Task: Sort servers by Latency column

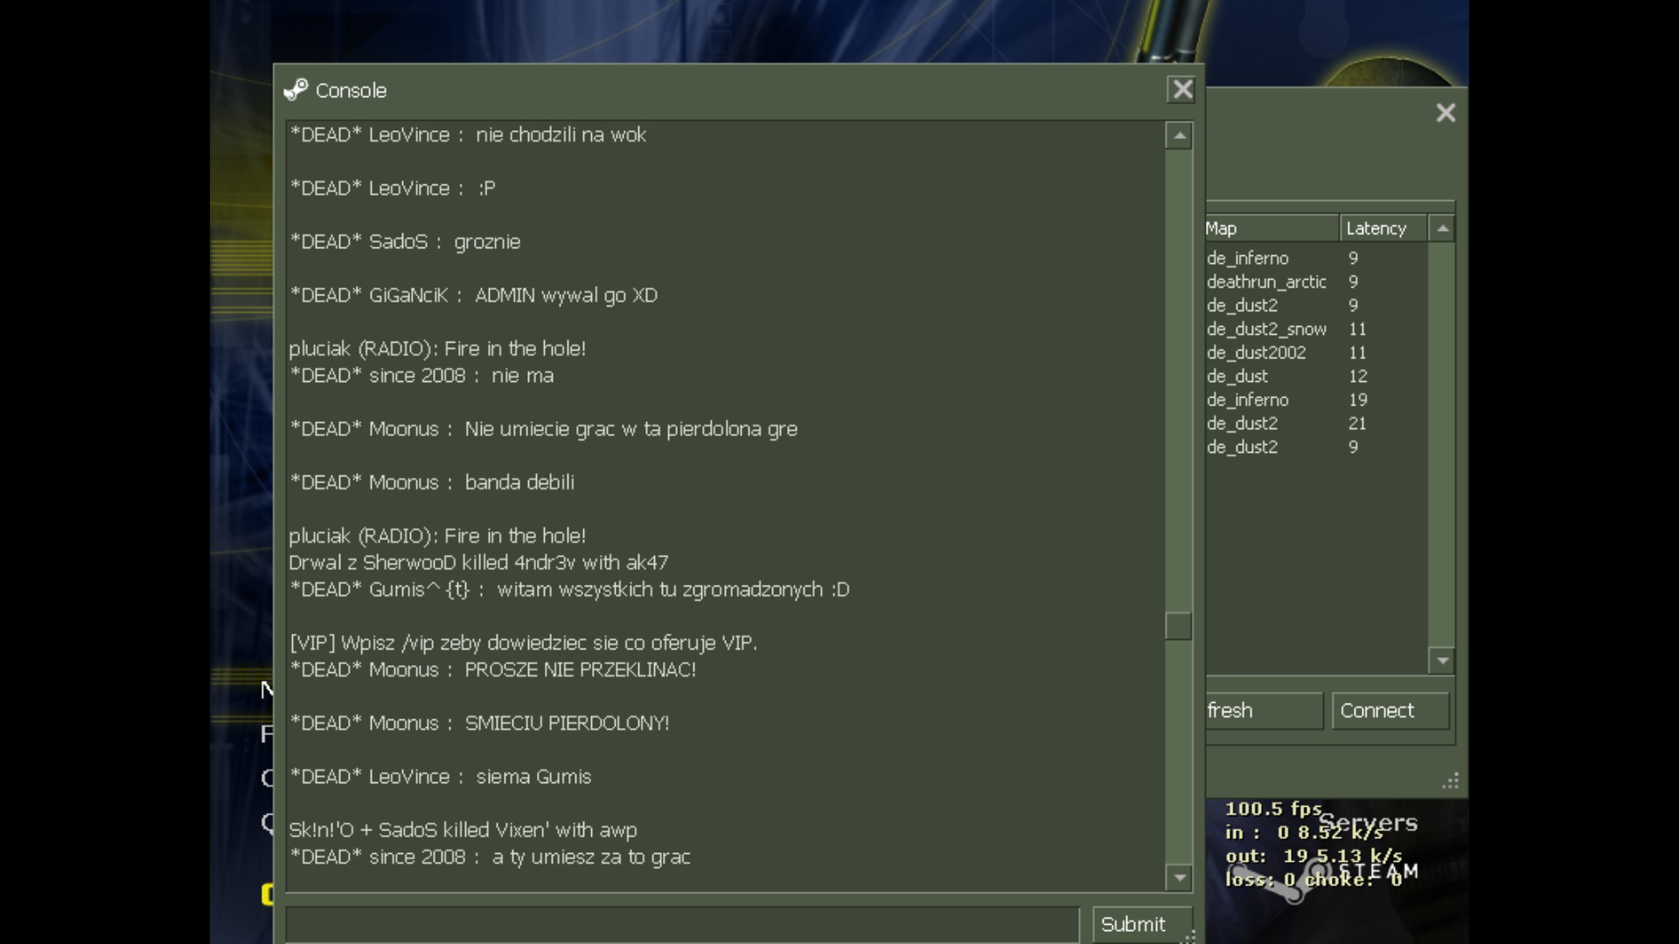Action: 1382,228
